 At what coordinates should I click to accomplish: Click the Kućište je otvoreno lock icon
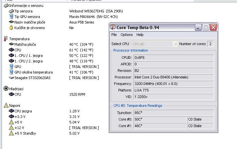click(x=11, y=27)
